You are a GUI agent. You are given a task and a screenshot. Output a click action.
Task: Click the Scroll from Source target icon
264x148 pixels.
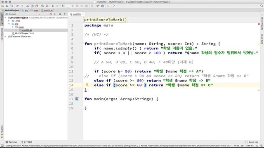(x=51, y=14)
